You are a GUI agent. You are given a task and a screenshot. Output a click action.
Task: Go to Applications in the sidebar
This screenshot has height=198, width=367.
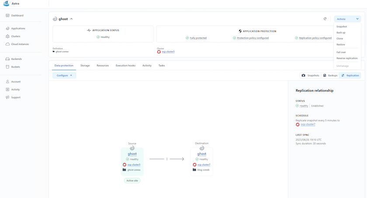[x=18, y=28]
